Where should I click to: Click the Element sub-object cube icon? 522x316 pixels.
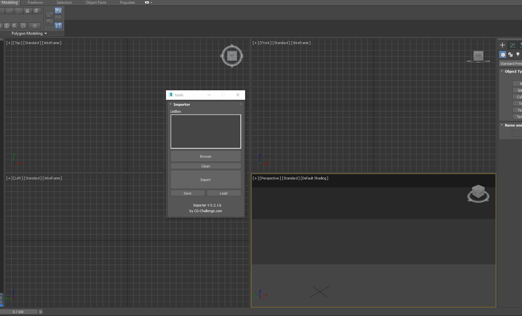click(37, 11)
